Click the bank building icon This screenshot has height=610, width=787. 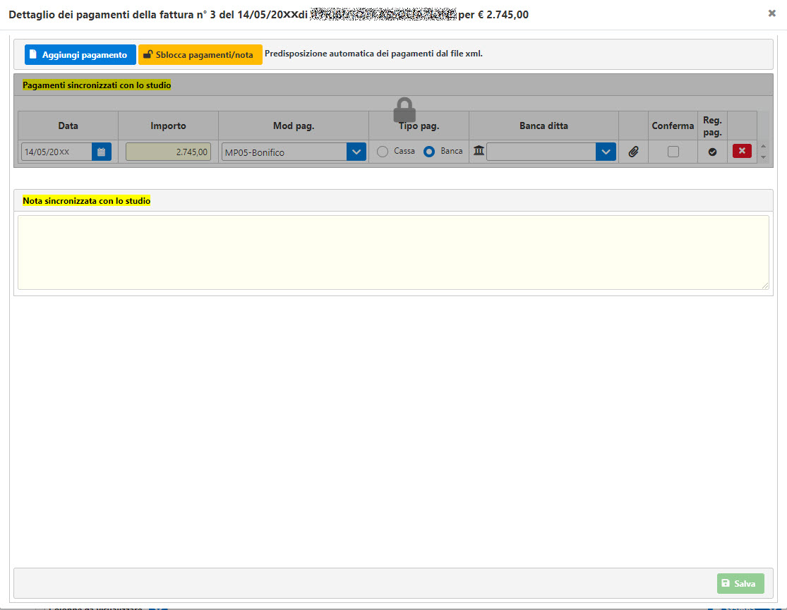(479, 150)
